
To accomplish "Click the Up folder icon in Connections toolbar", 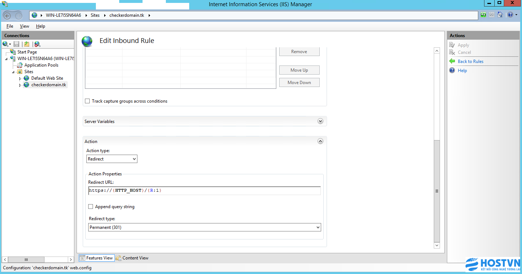I will (x=26, y=44).
